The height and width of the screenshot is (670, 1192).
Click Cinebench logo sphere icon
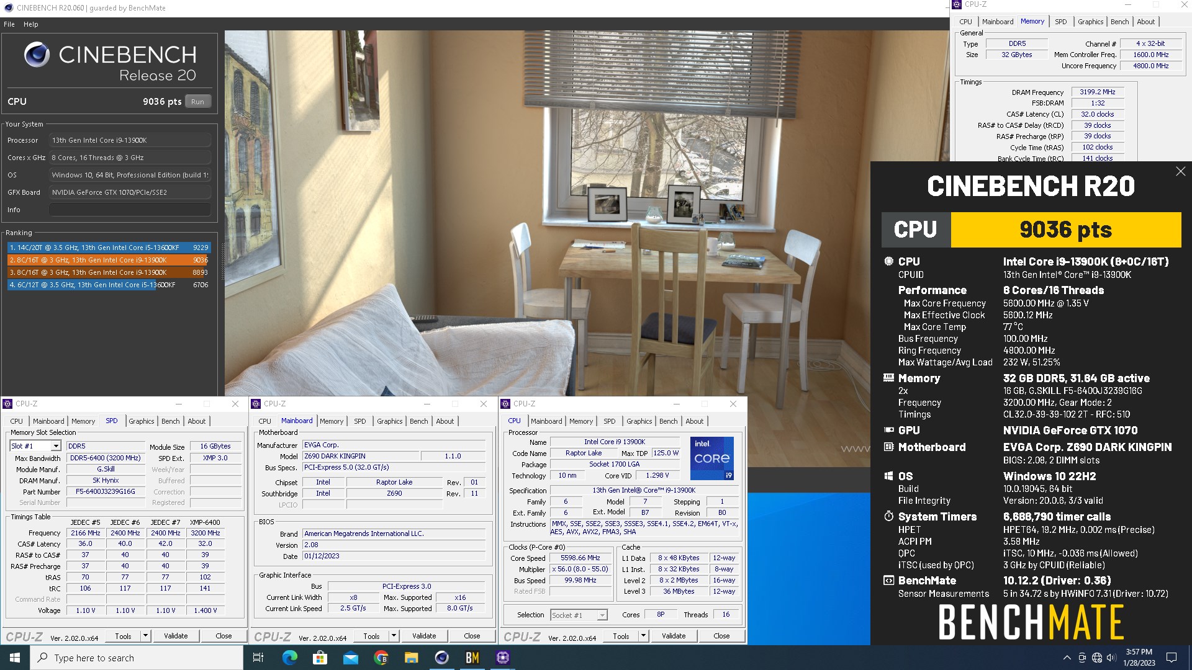click(x=37, y=55)
